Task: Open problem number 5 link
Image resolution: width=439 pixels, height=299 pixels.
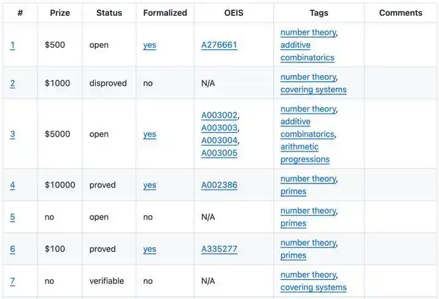Action: point(13,217)
